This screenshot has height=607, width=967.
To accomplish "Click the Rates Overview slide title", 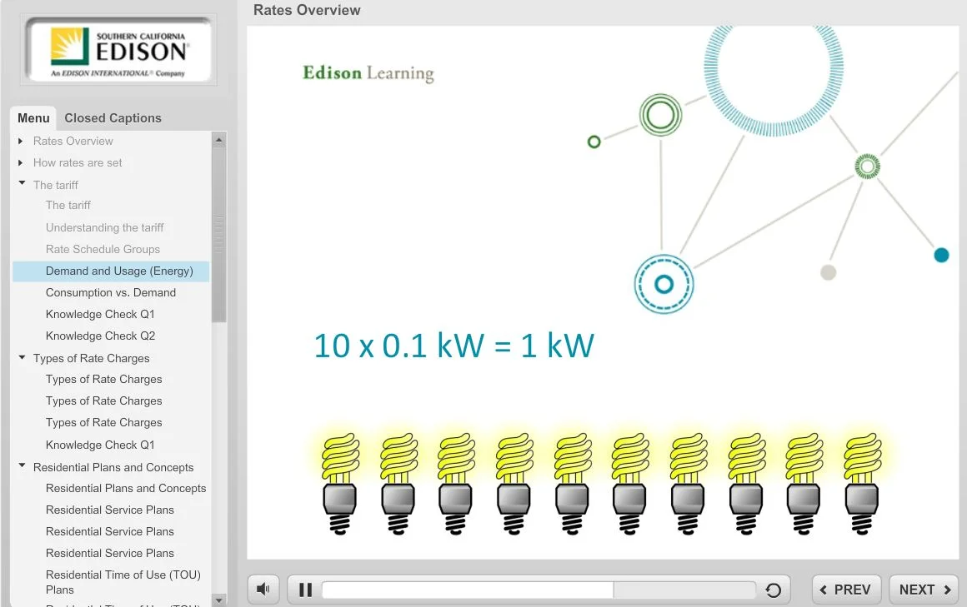I will click(307, 10).
